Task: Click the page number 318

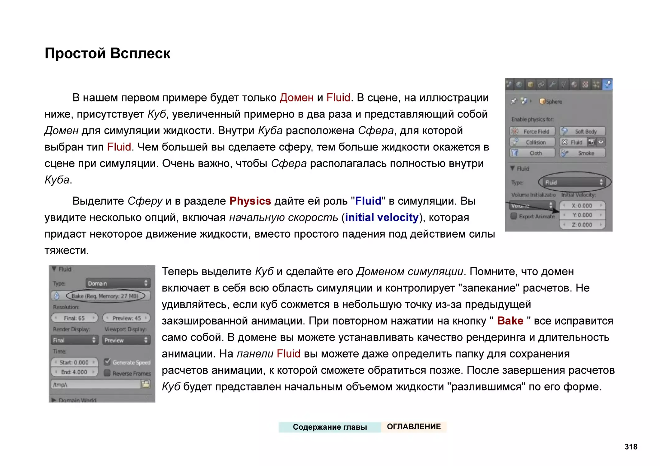Action: pyautogui.click(x=631, y=447)
